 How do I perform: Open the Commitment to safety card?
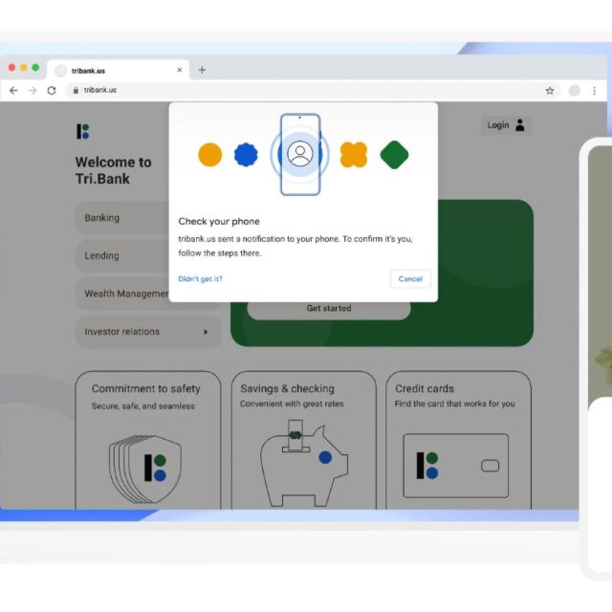tap(148, 440)
